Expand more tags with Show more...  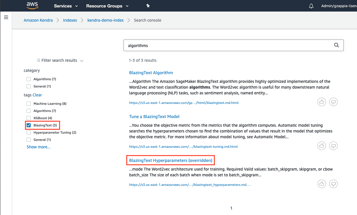[x=38, y=147]
